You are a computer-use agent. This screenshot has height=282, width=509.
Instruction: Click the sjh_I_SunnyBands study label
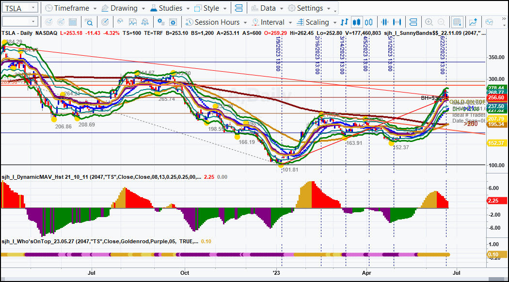click(435, 33)
